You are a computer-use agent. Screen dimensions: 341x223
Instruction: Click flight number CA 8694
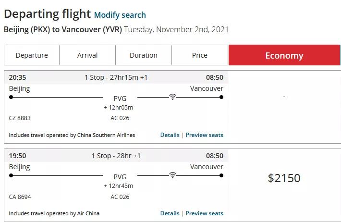(x=20, y=197)
